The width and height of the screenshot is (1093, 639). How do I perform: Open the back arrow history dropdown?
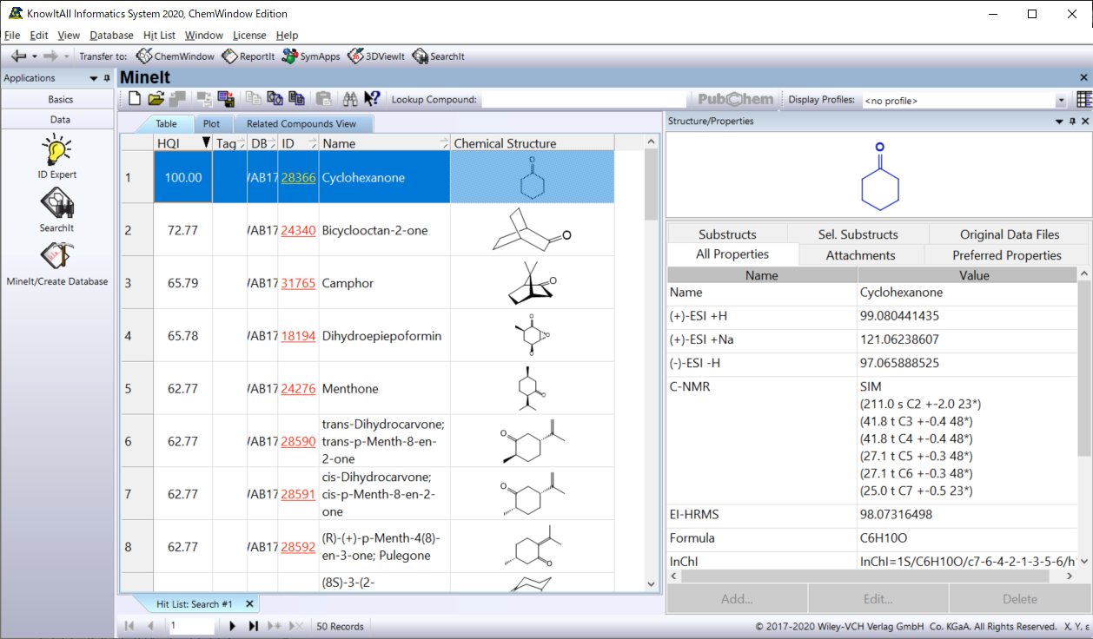pos(34,56)
